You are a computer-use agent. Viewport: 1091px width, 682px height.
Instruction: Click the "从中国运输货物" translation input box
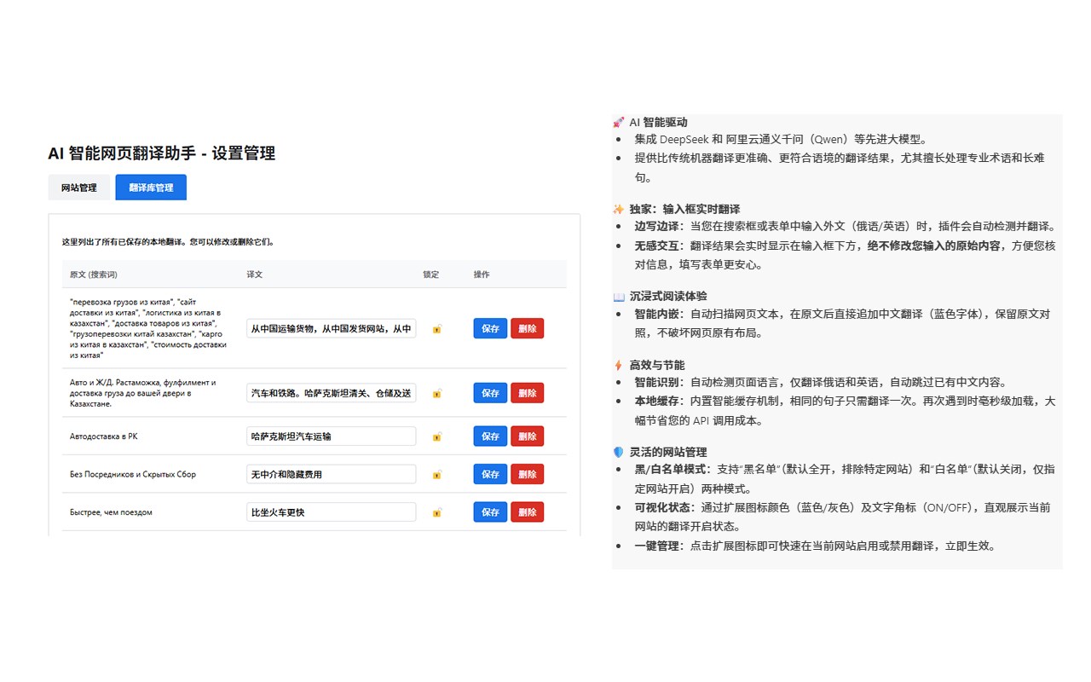pyautogui.click(x=330, y=328)
